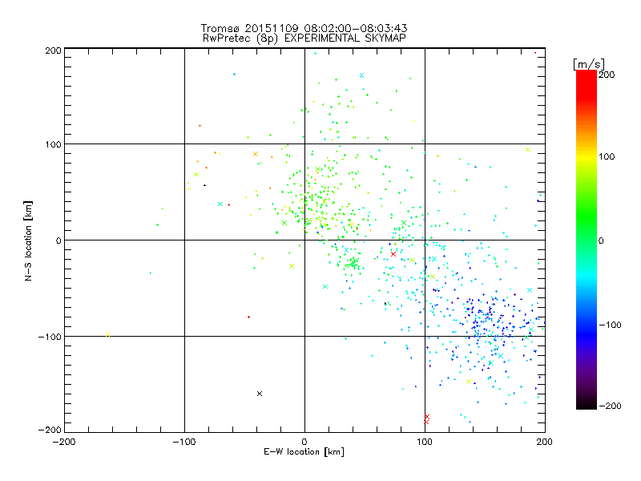This screenshot has height=481, width=641.
Task: Click the cyan X marker near the plot's top edge
Action: [361, 75]
